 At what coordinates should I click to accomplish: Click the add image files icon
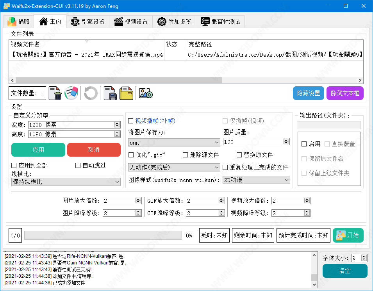tap(146, 93)
